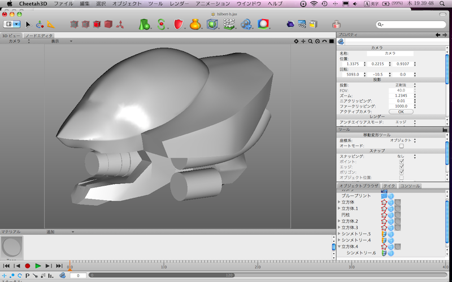The width and height of the screenshot is (452, 282).
Task: Click the red toolbox icon in toolbar
Action: 336,24
